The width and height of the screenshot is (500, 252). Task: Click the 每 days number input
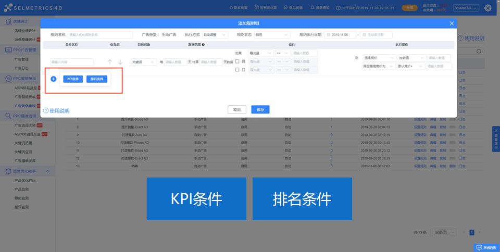pyautogui.click(x=176, y=62)
